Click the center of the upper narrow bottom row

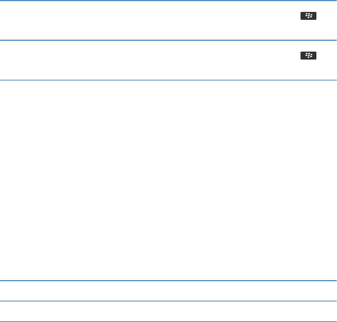[168, 291]
